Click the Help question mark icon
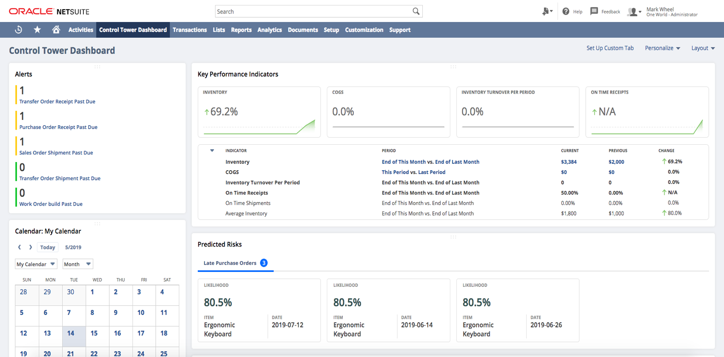Viewport: 724px width, 357px height. pyautogui.click(x=566, y=11)
